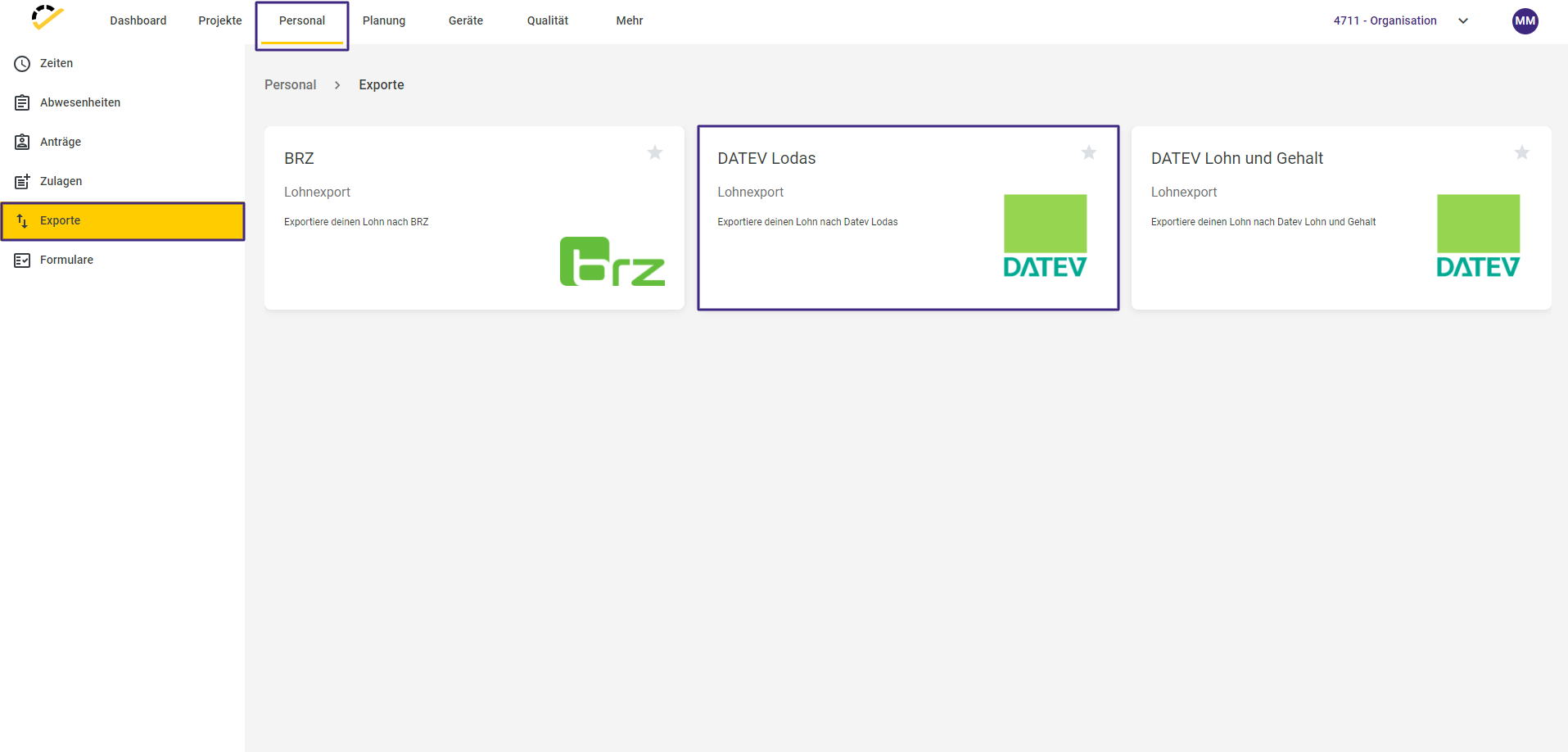Click 'Exportiere deinen Lohn nach Datev Lodas'
The width and height of the screenshot is (1568, 752).
tap(807, 222)
